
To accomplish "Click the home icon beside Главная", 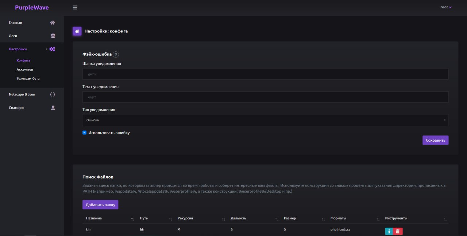I will [53, 23].
